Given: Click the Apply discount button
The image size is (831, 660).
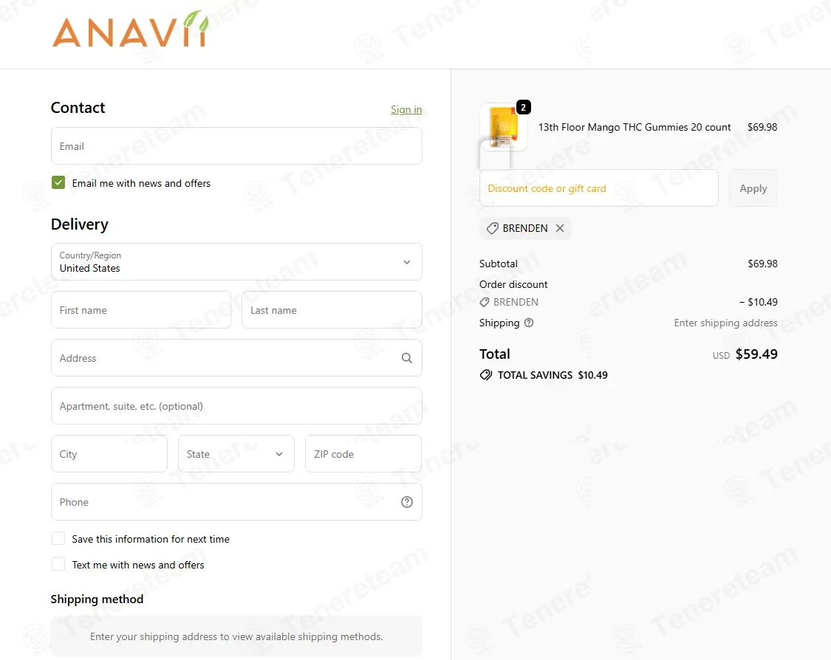Looking at the screenshot, I should tap(753, 188).
